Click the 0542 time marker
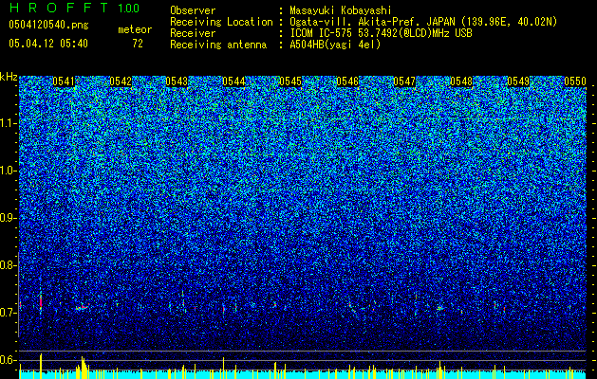The image size is (597, 379). point(121,81)
